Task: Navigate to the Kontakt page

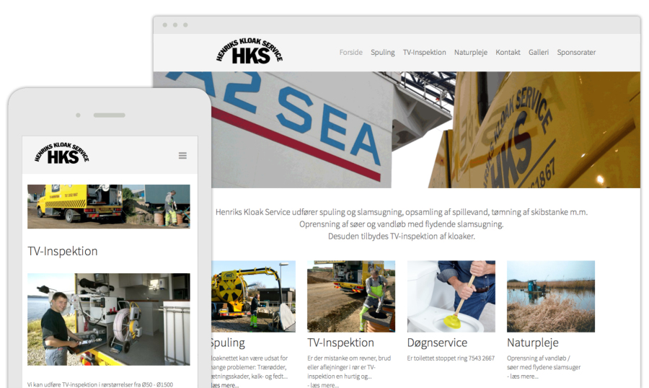Action: (508, 53)
